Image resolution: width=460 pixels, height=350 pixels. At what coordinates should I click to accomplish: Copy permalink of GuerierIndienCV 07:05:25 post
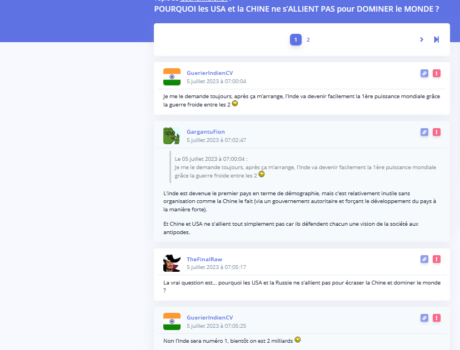click(424, 318)
